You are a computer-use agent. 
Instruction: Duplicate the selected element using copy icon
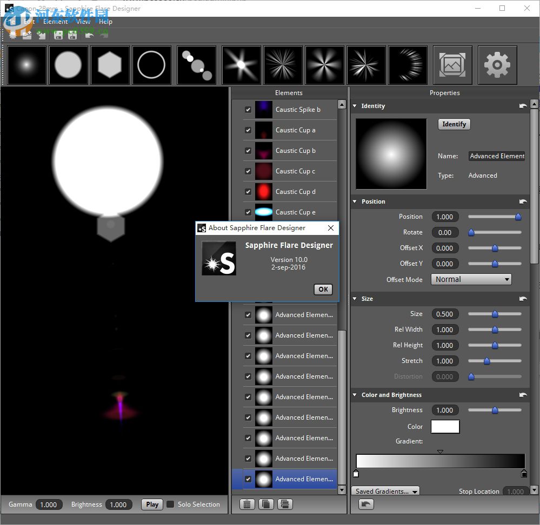(x=266, y=504)
